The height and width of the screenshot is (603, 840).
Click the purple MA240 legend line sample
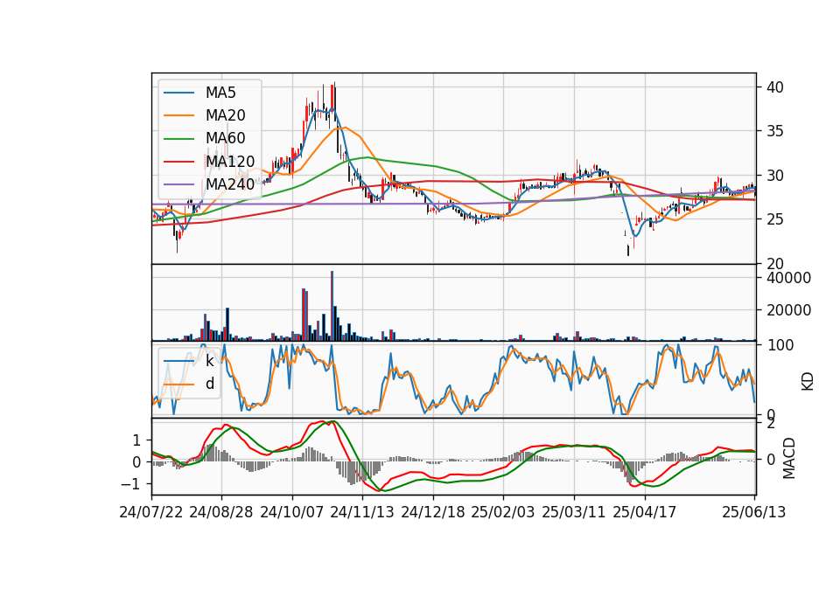pos(178,184)
